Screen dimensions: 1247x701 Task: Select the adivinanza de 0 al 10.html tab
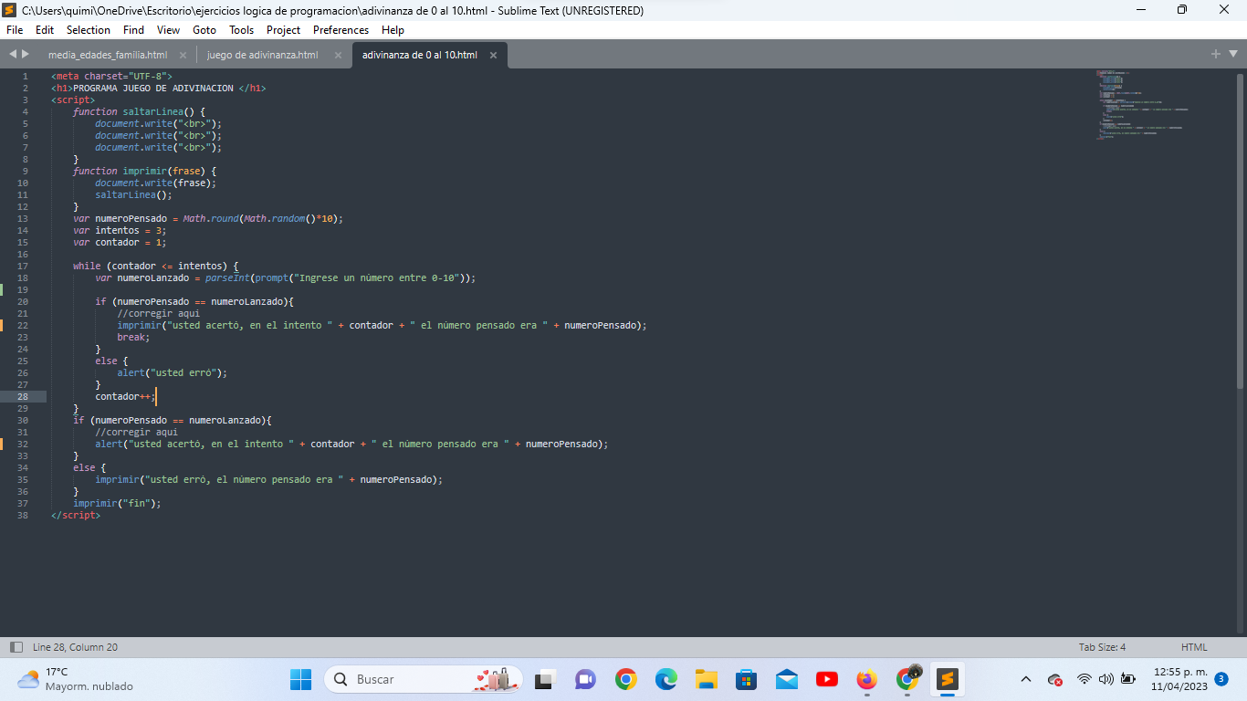pos(420,55)
